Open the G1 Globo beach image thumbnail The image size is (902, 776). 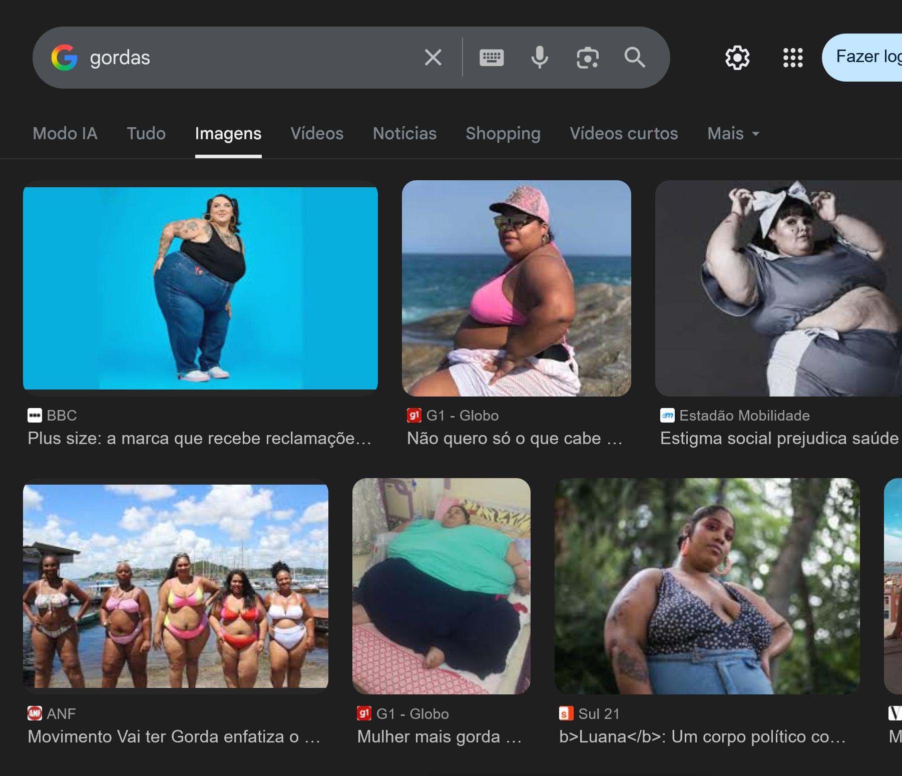pos(517,288)
